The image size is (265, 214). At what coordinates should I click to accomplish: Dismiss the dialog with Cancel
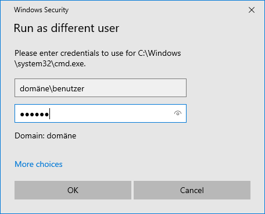point(192,190)
